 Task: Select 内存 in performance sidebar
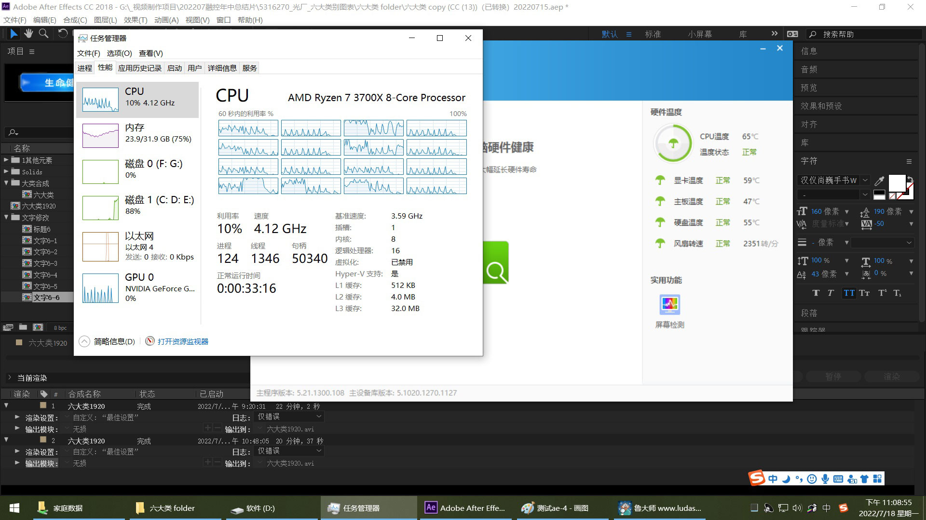[137, 136]
